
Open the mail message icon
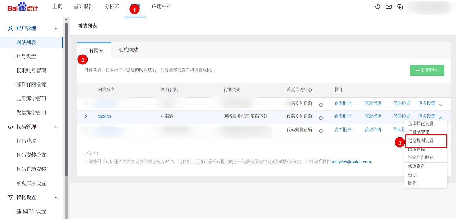[389, 7]
